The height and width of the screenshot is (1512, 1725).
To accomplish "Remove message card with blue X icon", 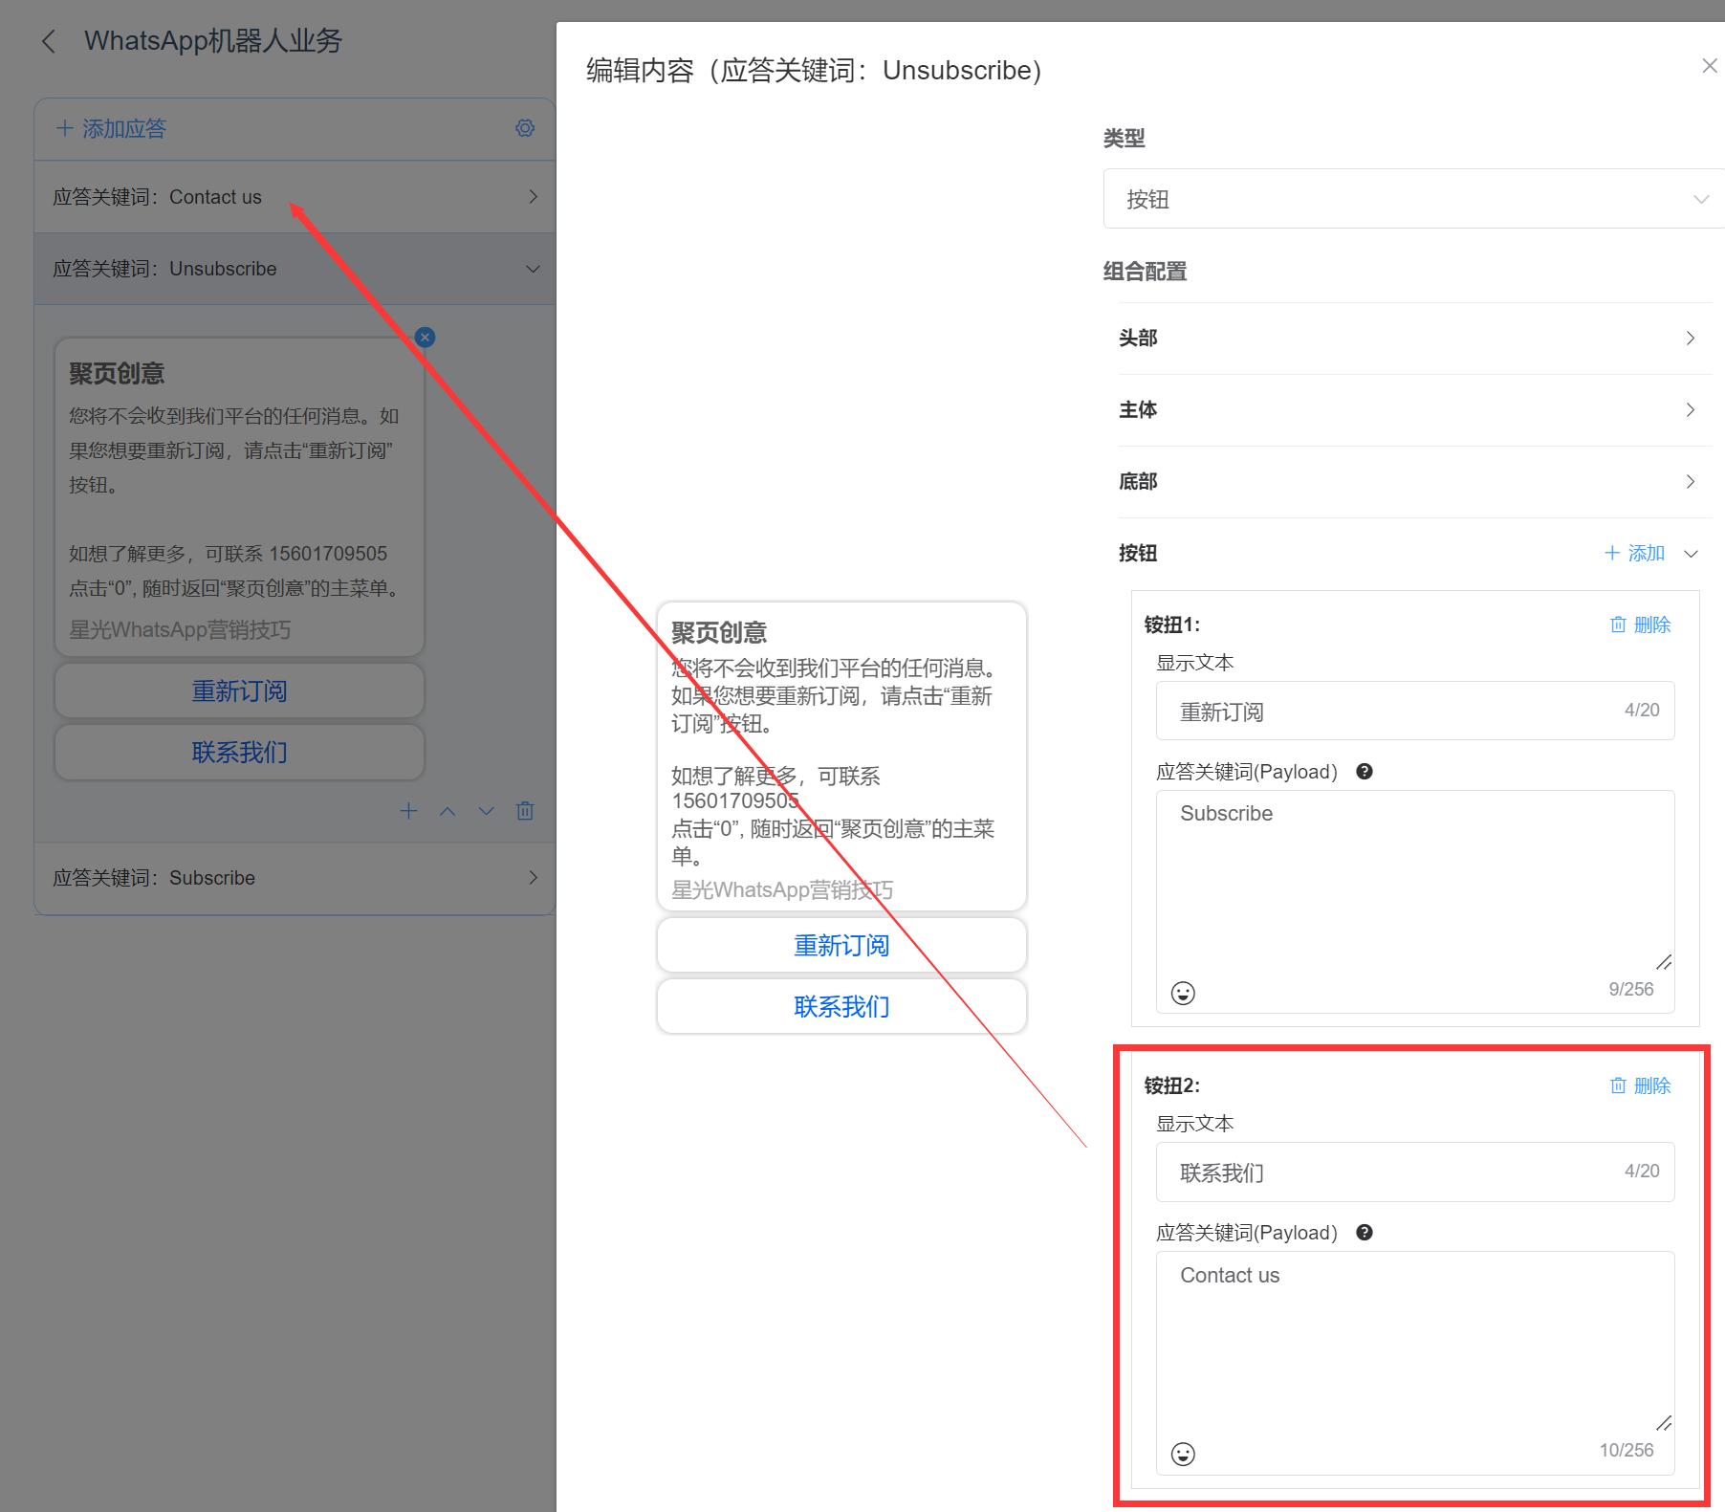I will click(x=426, y=337).
